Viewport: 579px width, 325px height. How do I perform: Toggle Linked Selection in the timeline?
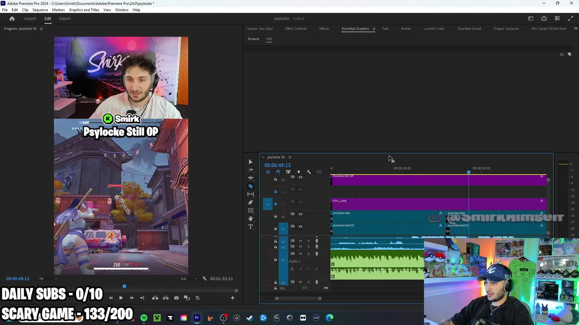click(288, 172)
